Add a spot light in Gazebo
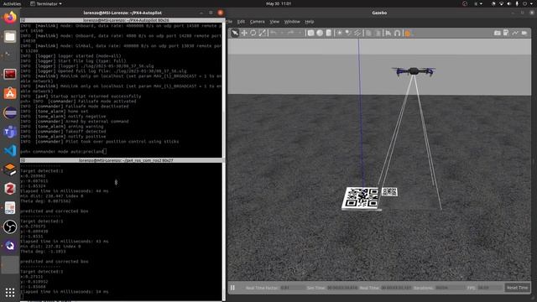Image resolution: width=537 pixels, height=302 pixels. 348,33
